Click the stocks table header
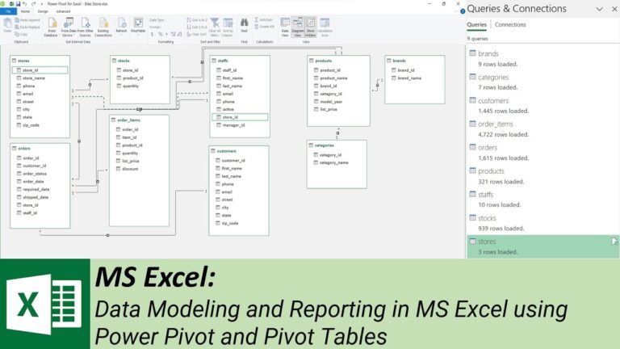Screen dimensions: 620x349 coord(140,61)
